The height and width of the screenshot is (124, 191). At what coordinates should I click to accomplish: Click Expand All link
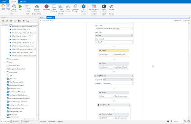(x=177, y=21)
